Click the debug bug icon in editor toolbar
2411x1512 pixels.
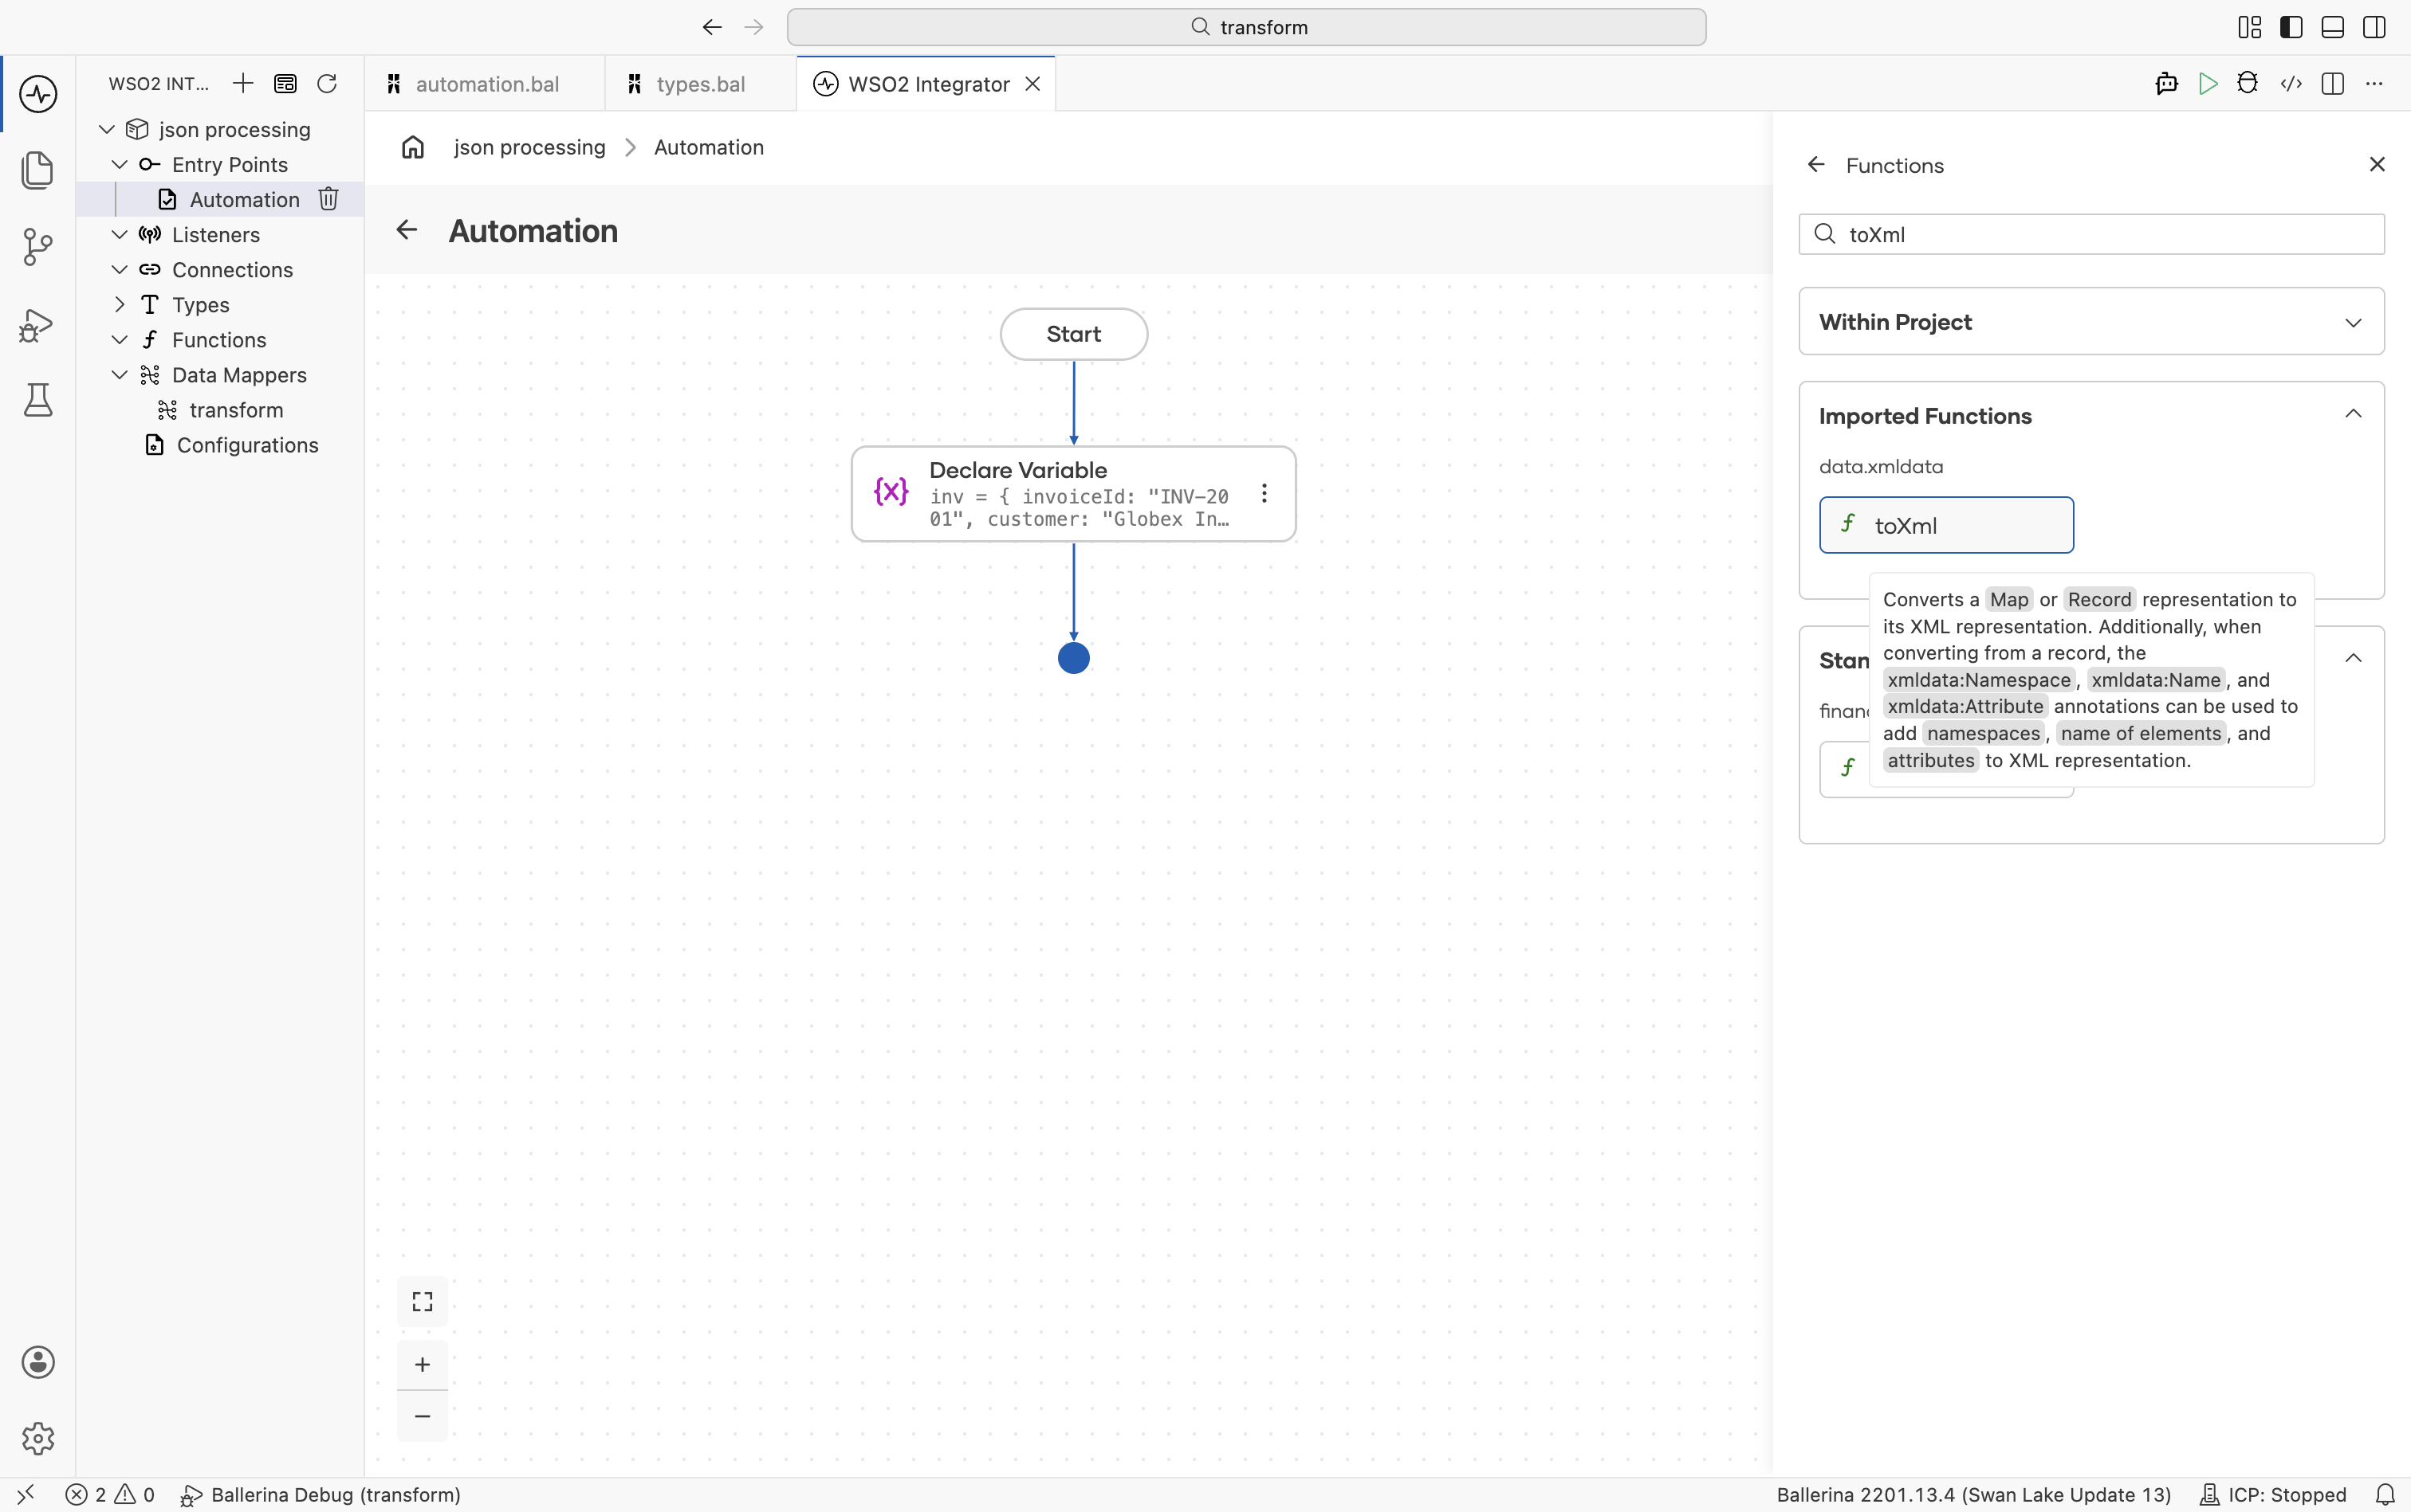tap(2248, 84)
